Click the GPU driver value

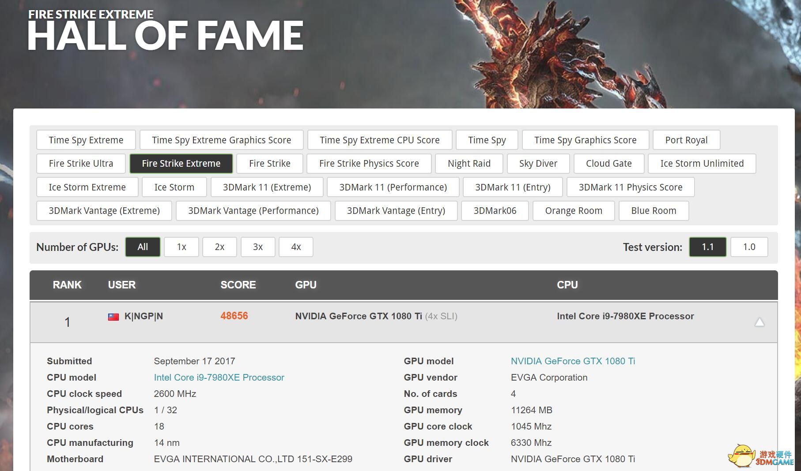(x=573, y=459)
